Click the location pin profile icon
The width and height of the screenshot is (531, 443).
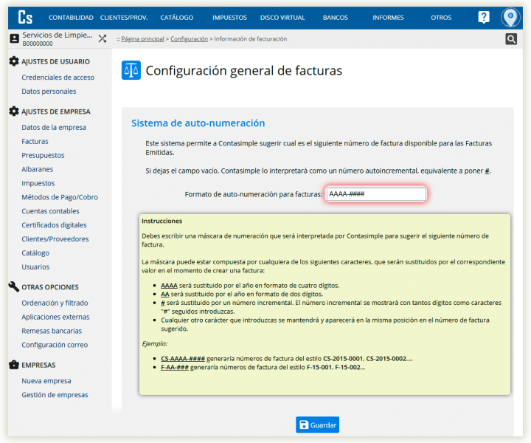[x=510, y=17]
